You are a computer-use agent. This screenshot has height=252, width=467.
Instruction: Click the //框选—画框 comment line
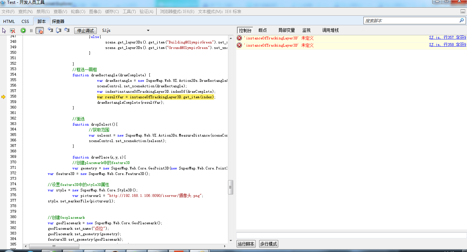[85, 70]
